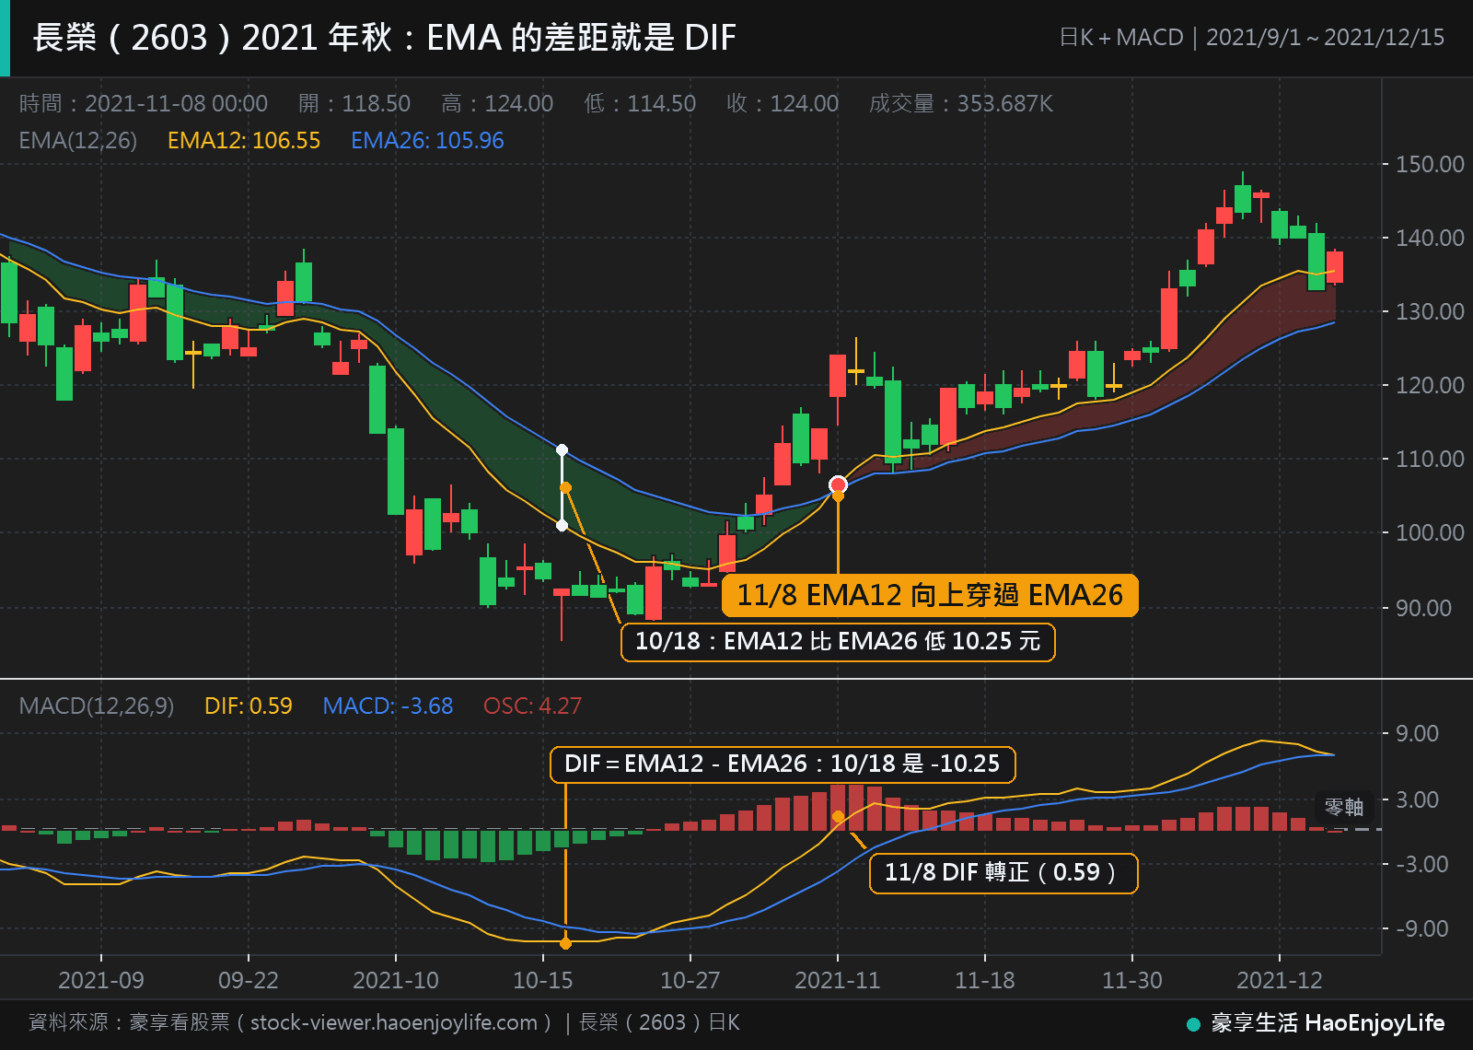
Task: Open the stock-viewer.haoenjoylife.com source link
Action: point(394,1023)
